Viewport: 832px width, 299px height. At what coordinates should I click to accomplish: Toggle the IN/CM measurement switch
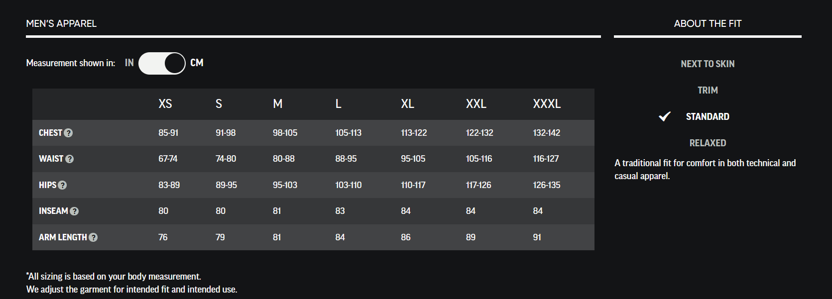(162, 63)
